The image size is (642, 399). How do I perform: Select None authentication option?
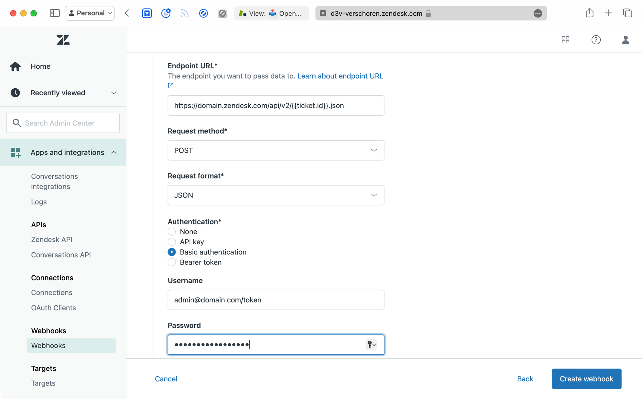tap(172, 232)
